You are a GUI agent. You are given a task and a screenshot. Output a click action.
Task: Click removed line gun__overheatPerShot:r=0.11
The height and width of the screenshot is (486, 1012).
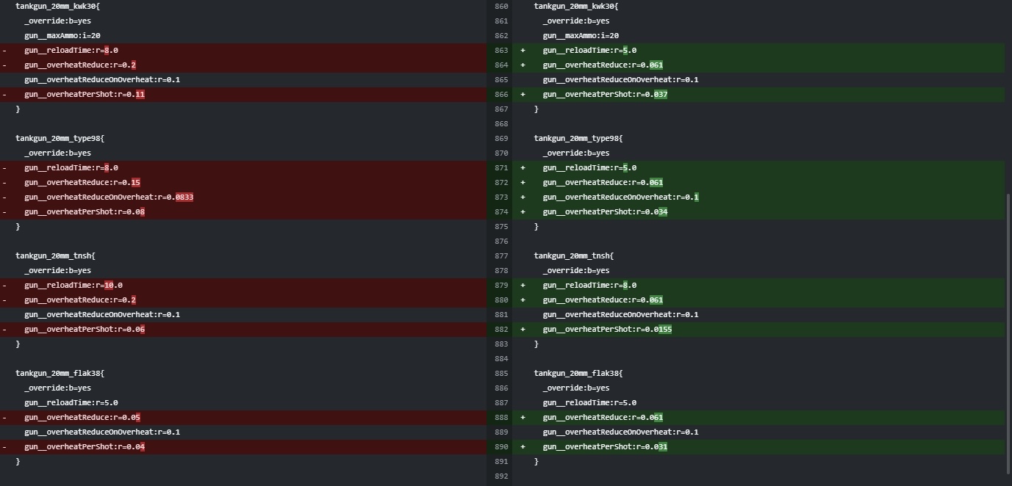click(x=85, y=95)
